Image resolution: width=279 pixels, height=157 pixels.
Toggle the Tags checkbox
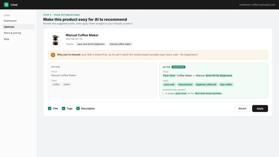(63, 109)
